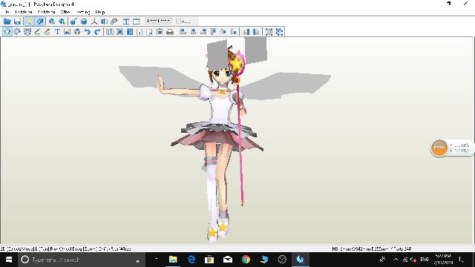Open the File menu
Image resolution: width=475 pixels, height=267 pixels.
[7, 12]
